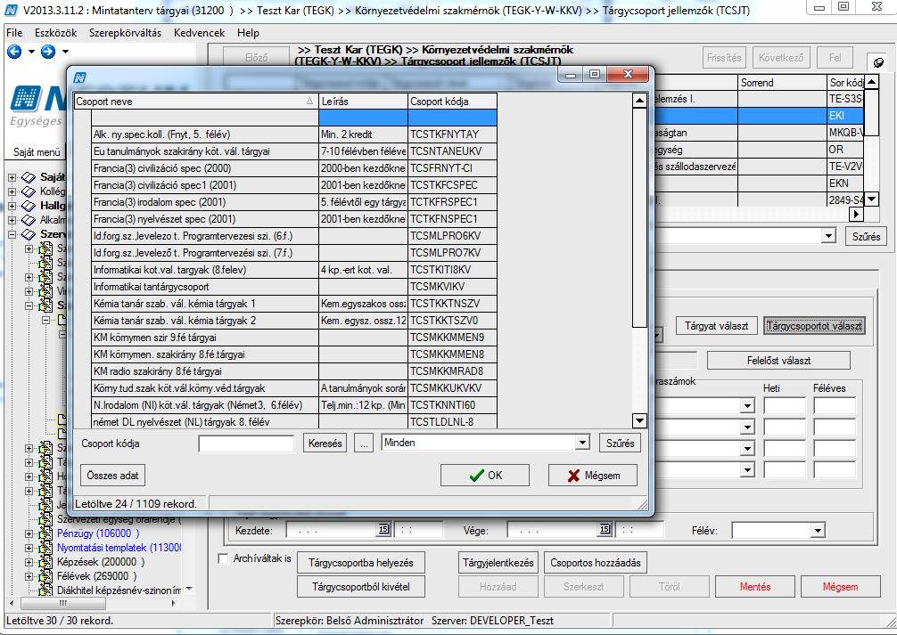Click the Pénzügy (106000) tree icon
Screen dimensions: 897x635
45,533
